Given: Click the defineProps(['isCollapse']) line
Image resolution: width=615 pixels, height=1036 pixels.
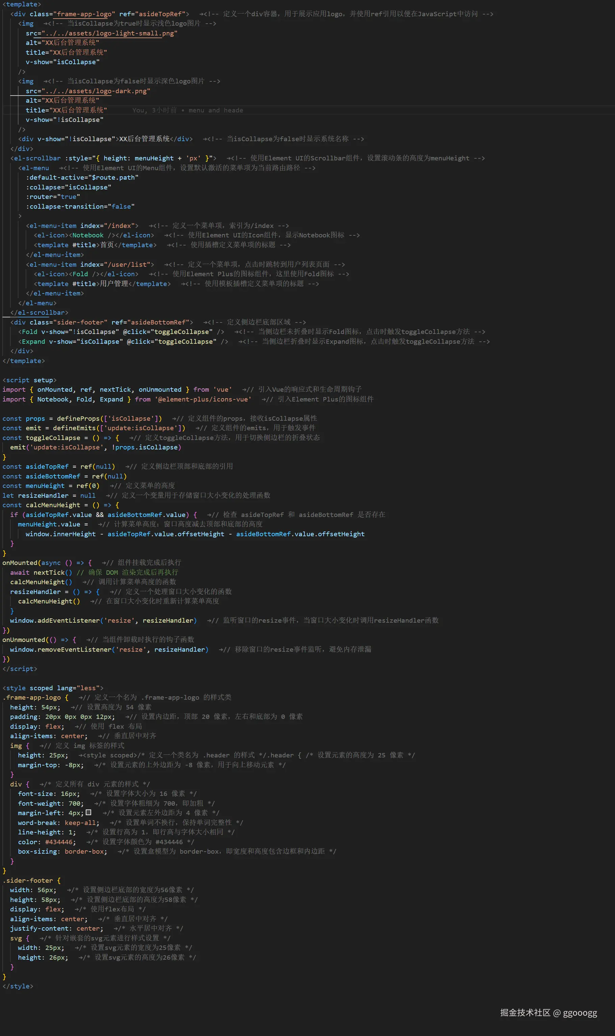Looking at the screenshot, I should click(82, 419).
